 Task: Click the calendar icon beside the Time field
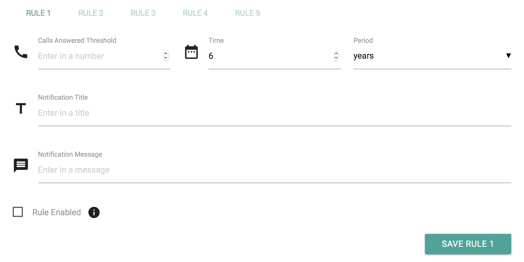click(x=191, y=52)
